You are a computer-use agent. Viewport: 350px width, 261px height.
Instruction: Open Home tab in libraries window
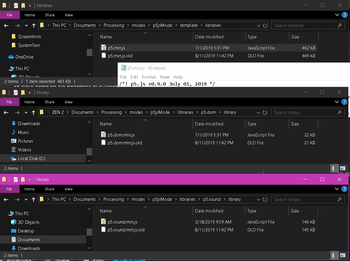(x=30, y=15)
